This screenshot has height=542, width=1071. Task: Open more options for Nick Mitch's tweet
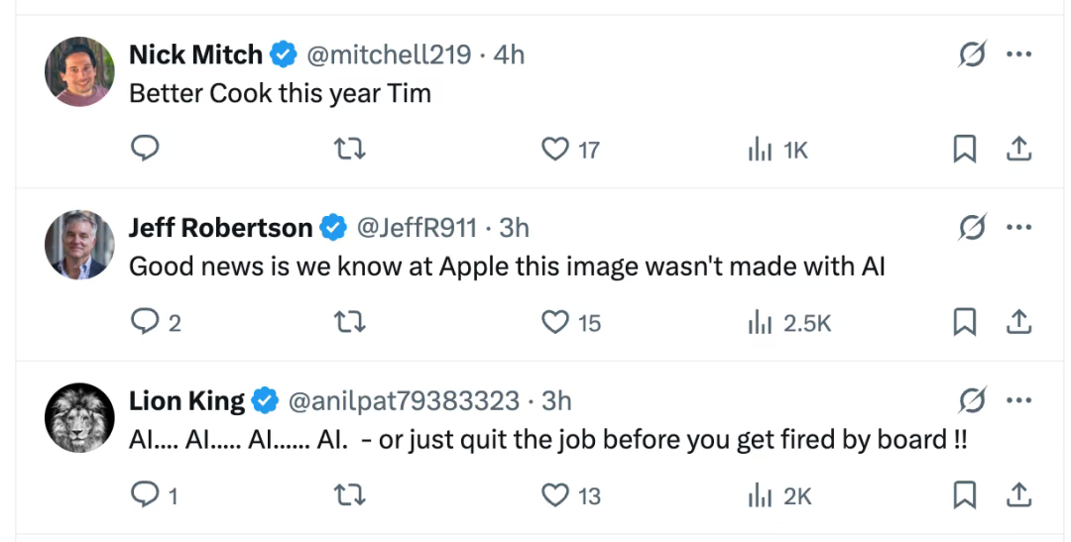point(1019,54)
